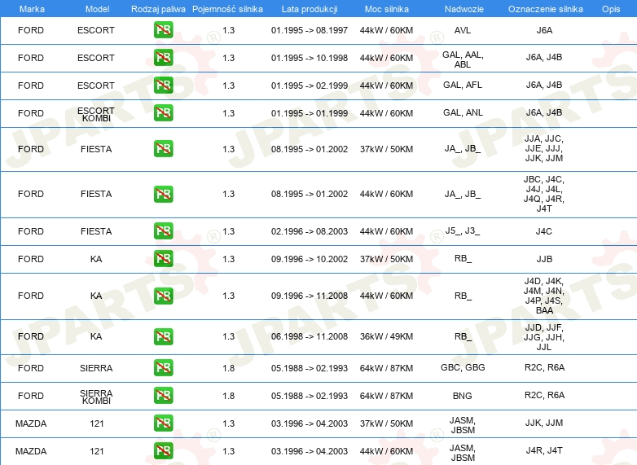Click the fuel icon in the Fiesta 37kW JA_, JB_ row

coord(163,149)
